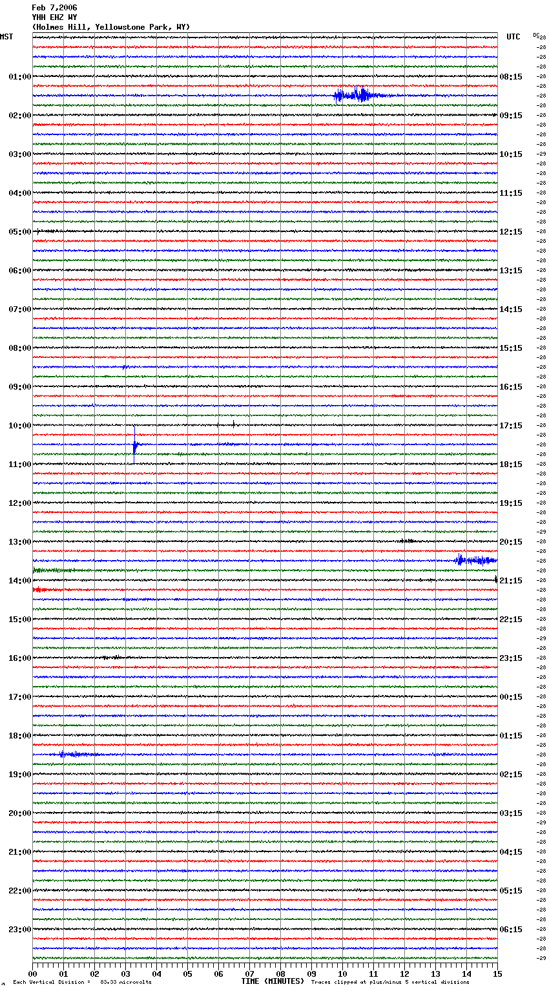Click the '23:00' MST hour label
The height and width of the screenshot is (991, 549).
pos(19,930)
